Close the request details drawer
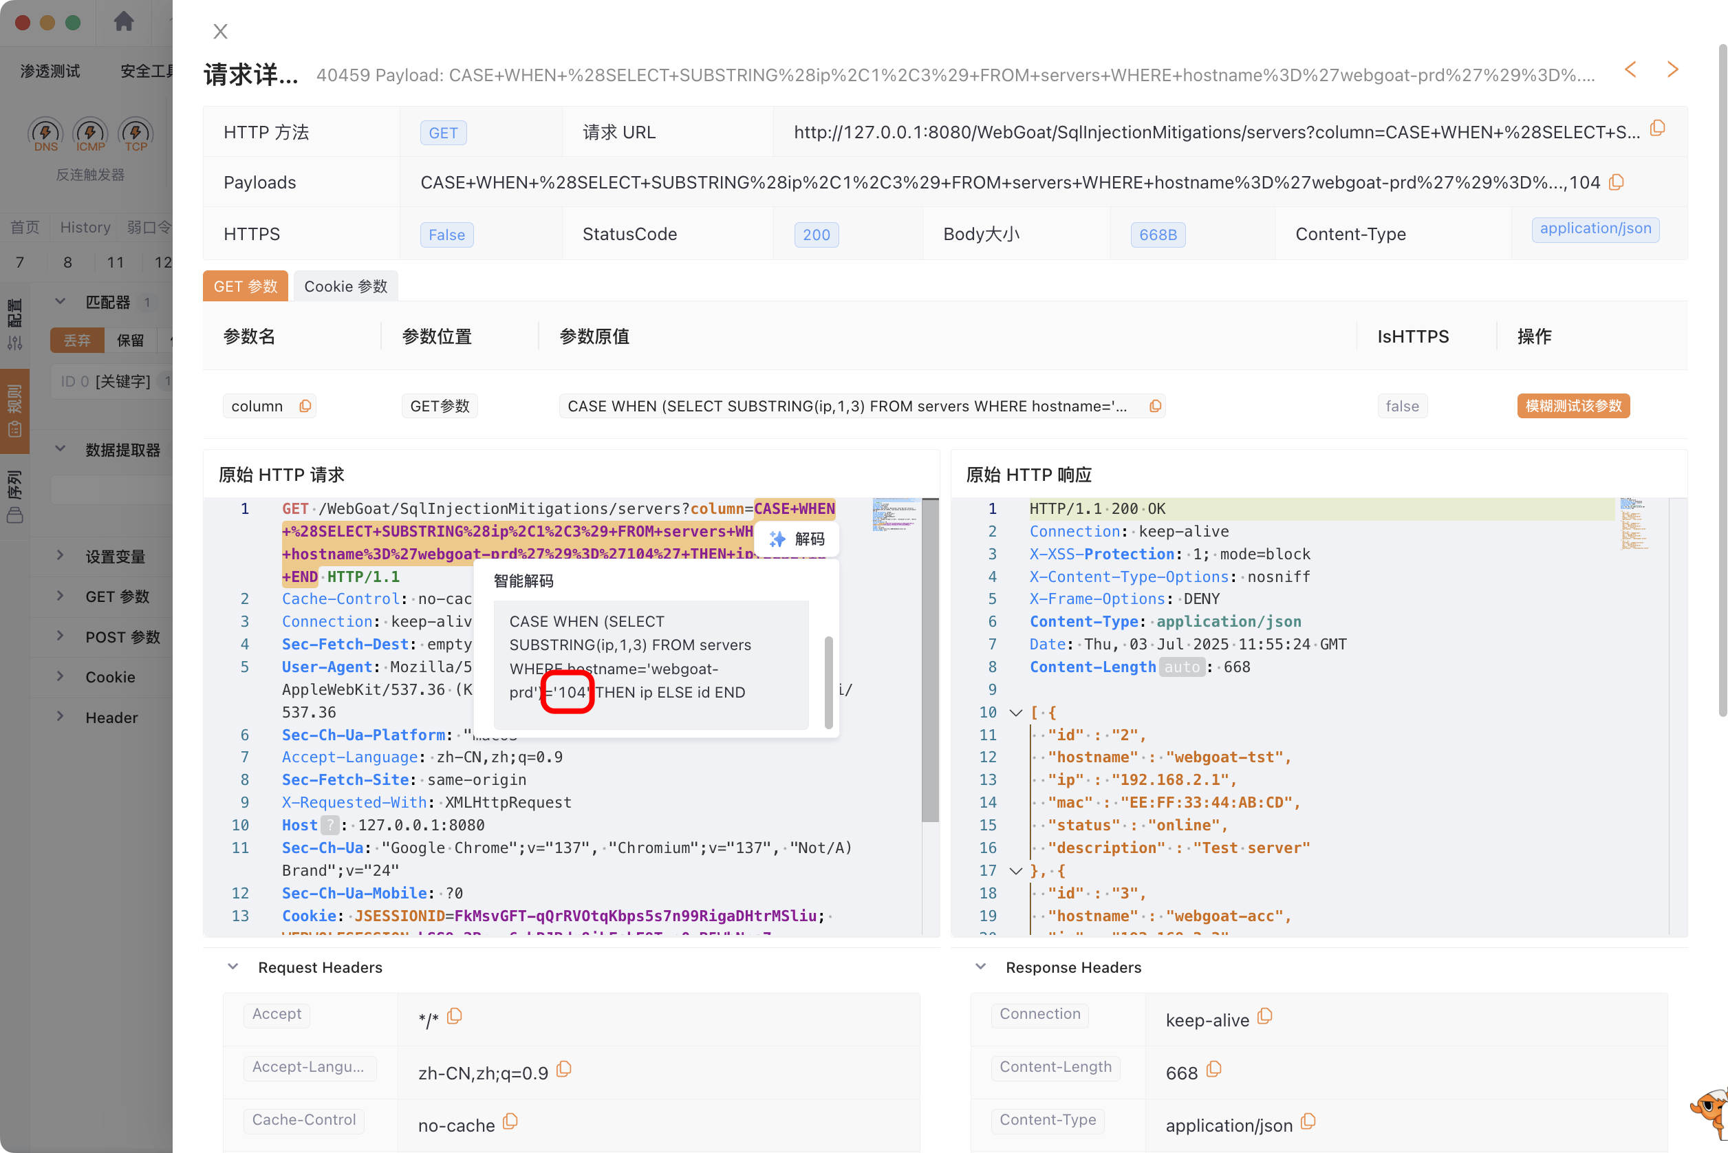Image resolution: width=1728 pixels, height=1153 pixels. [x=220, y=32]
